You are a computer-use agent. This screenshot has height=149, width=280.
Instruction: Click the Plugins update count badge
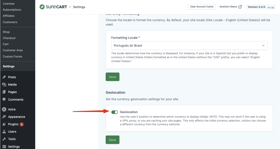(x=22, y=124)
